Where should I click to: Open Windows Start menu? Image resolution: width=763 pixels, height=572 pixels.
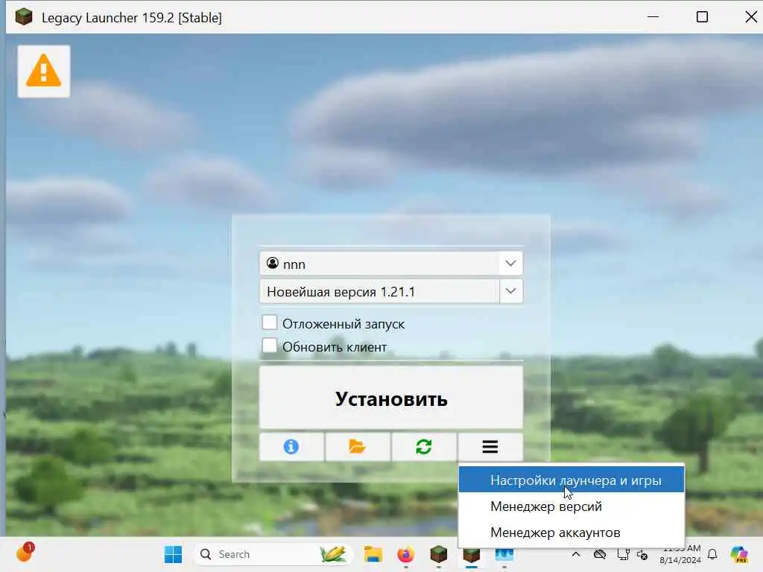click(x=173, y=554)
